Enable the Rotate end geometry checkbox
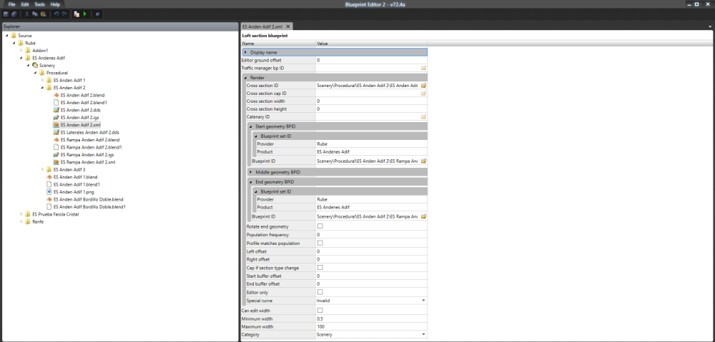The height and width of the screenshot is (342, 715). (x=320, y=226)
